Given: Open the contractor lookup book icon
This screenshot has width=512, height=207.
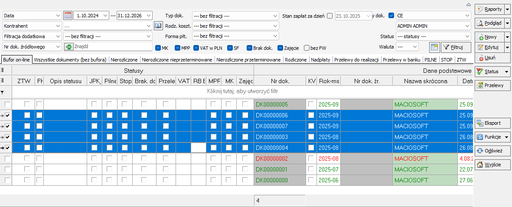Looking at the screenshot, I should click(x=158, y=26).
